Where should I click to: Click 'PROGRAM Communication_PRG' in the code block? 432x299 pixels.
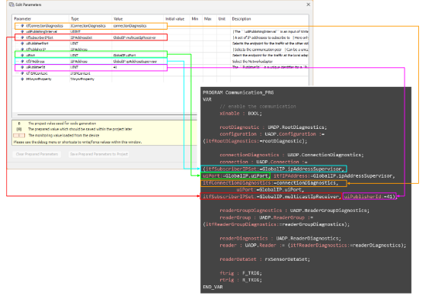[238, 93]
